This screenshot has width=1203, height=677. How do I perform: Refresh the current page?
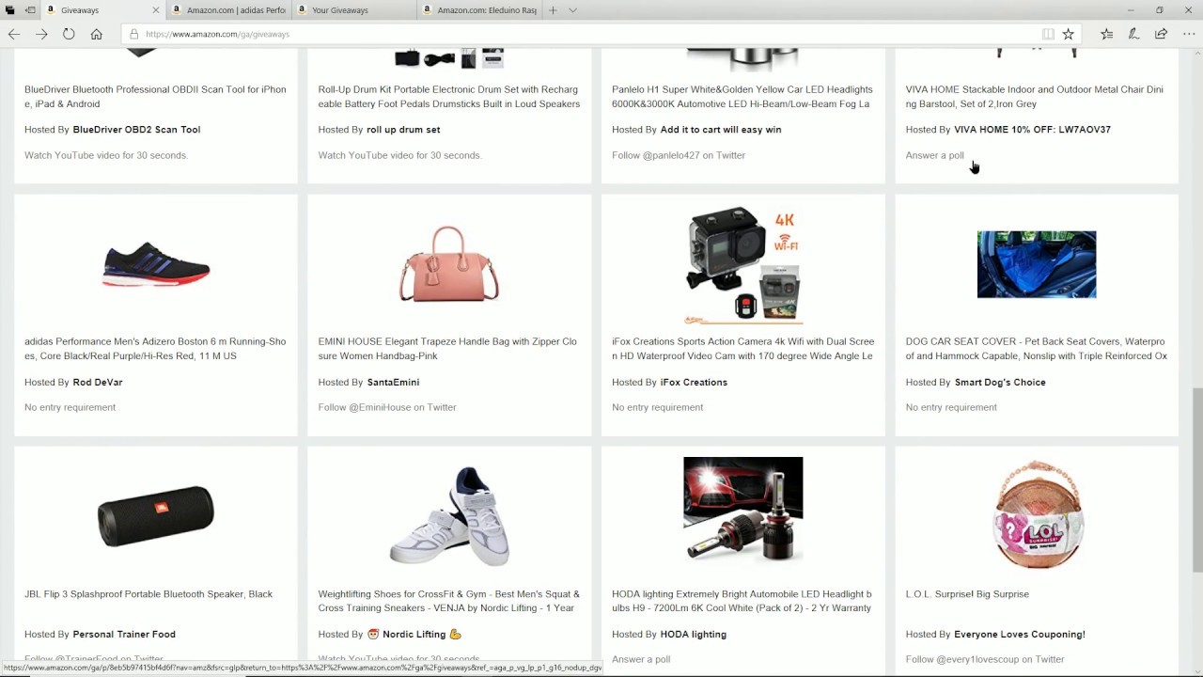click(69, 34)
